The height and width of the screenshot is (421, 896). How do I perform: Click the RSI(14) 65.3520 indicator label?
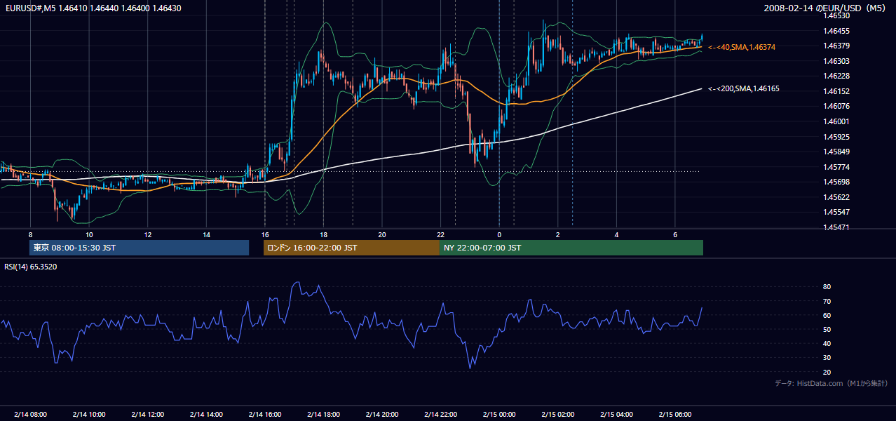tap(31, 267)
